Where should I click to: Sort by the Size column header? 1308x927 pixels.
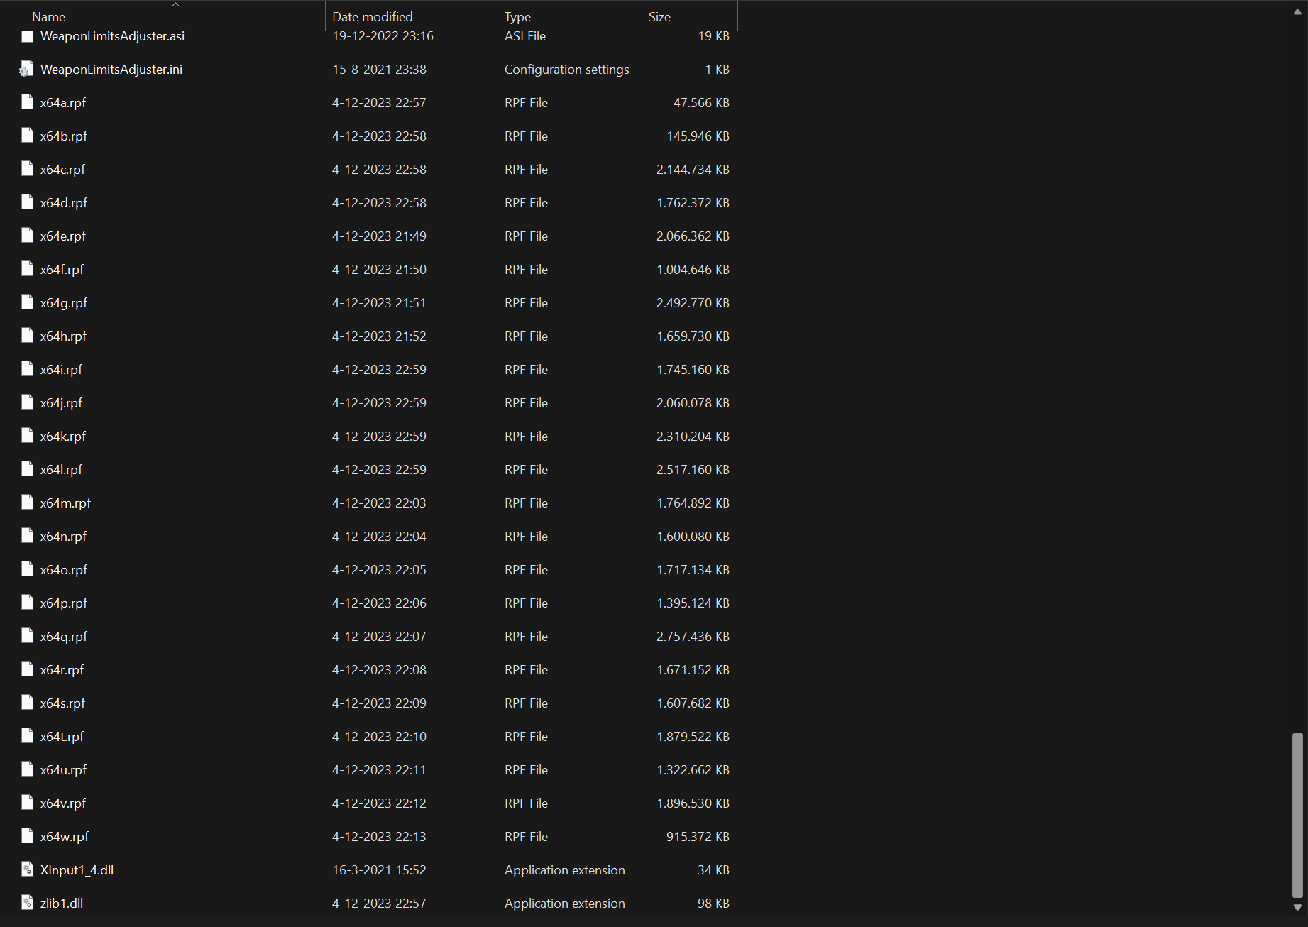coord(659,16)
